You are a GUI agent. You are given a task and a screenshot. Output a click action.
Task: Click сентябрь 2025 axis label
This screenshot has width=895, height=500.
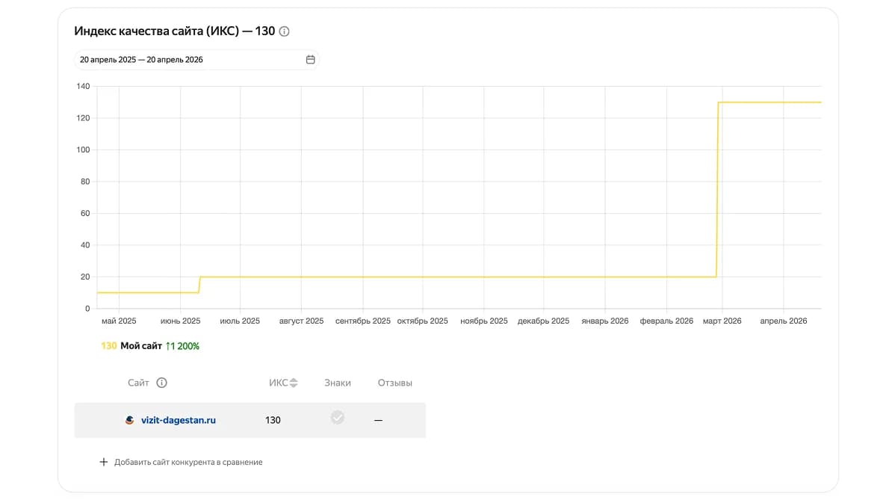[x=363, y=321]
